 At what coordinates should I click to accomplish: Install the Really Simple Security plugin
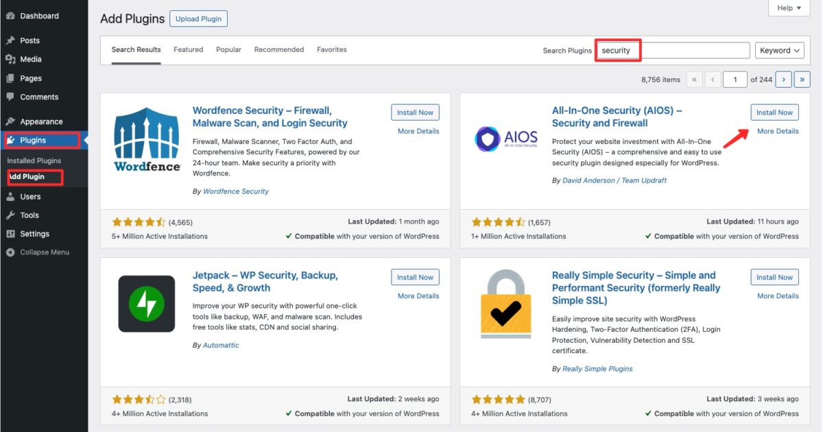[x=775, y=277]
